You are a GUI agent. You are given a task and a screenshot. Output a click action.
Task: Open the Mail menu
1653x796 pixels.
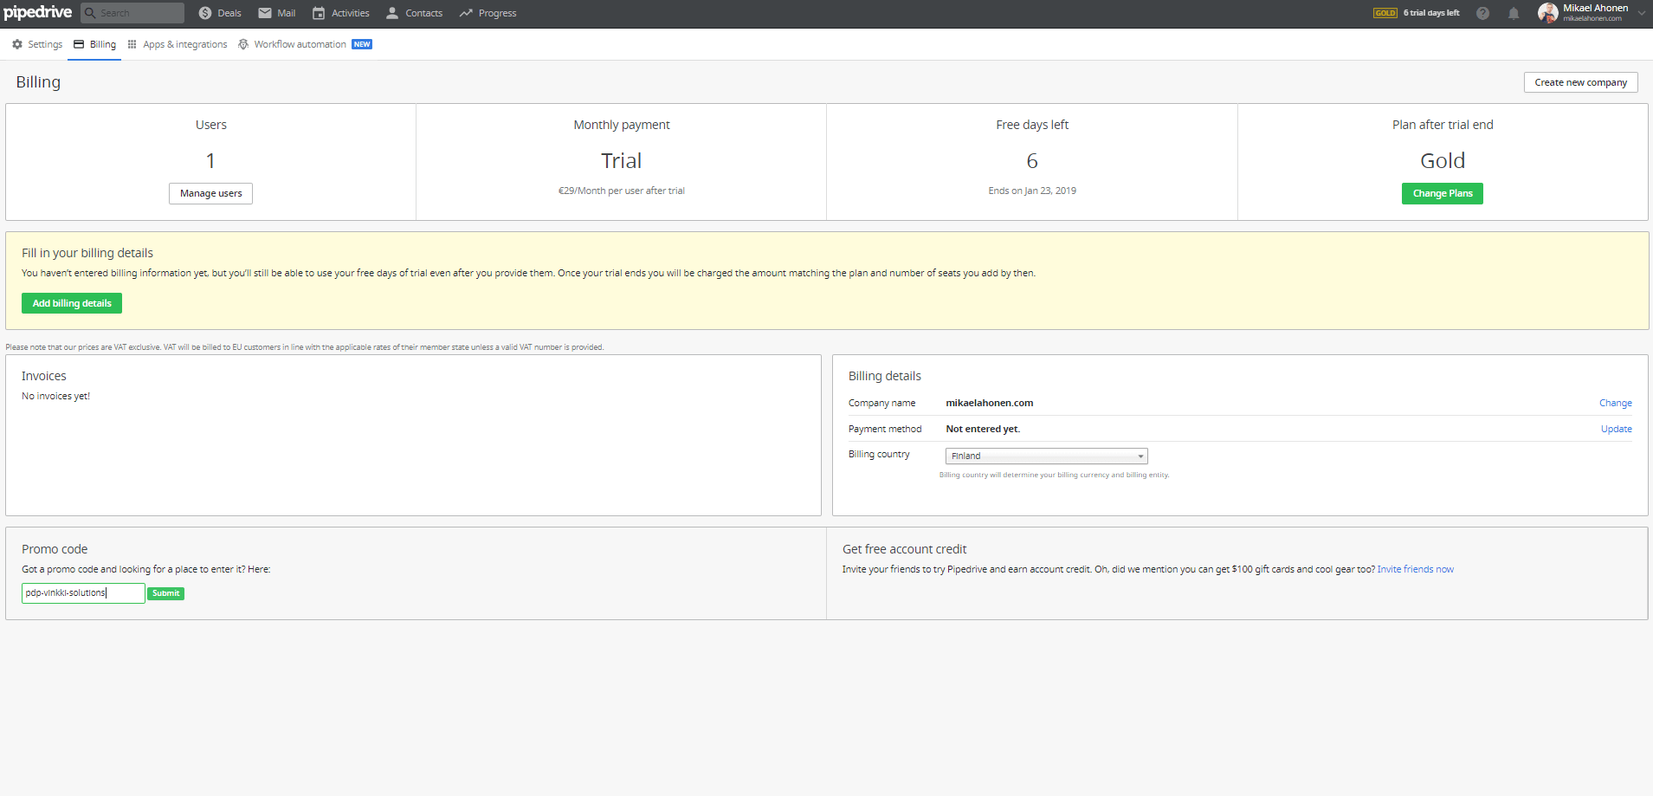[x=277, y=13]
